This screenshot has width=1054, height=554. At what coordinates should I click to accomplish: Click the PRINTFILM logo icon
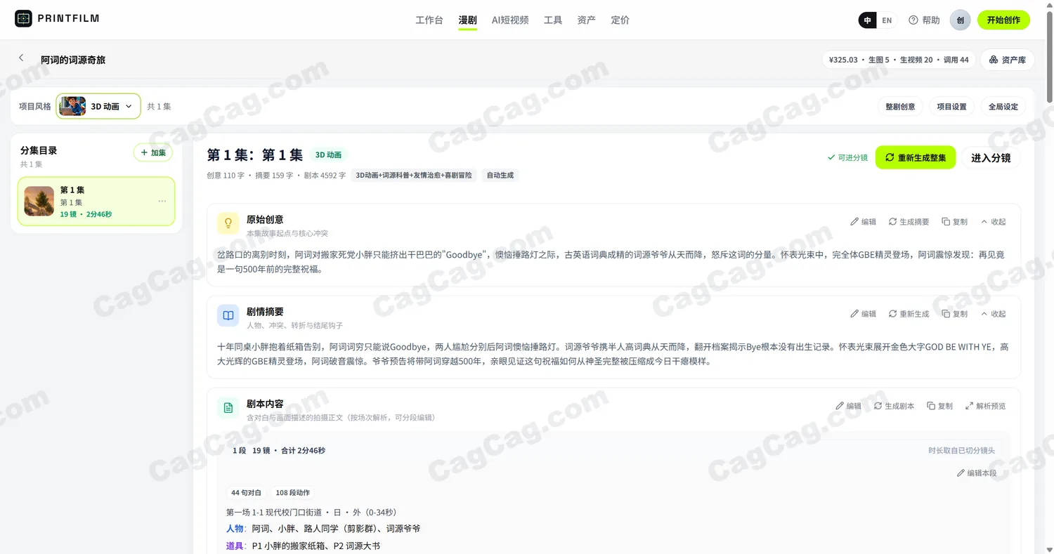(x=23, y=19)
